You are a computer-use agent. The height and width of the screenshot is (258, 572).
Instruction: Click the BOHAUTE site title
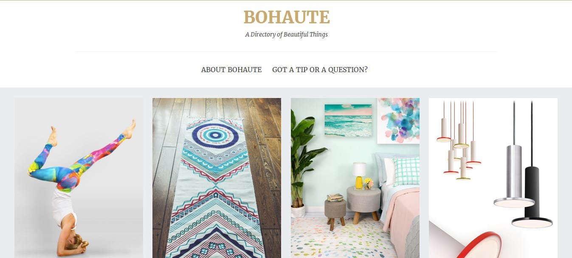tap(287, 17)
